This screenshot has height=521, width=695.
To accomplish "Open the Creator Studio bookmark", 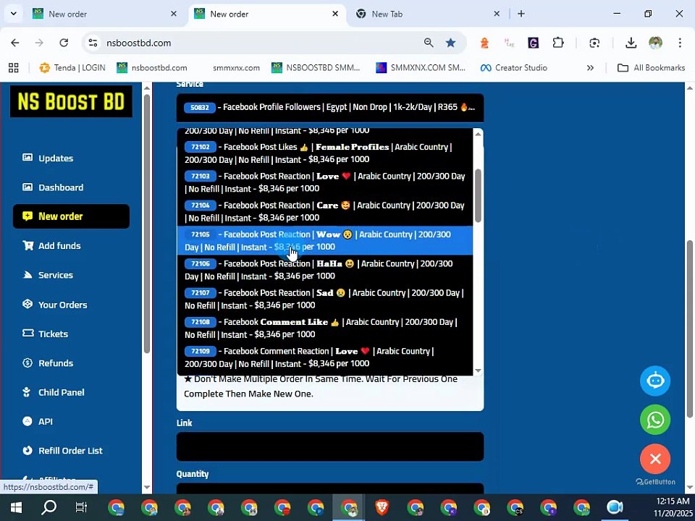I will pyautogui.click(x=514, y=68).
